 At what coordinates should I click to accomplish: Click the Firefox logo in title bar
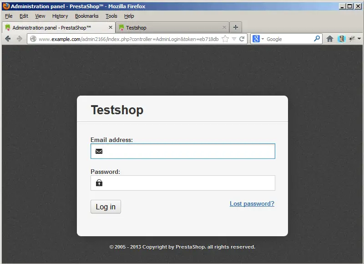click(x=6, y=6)
